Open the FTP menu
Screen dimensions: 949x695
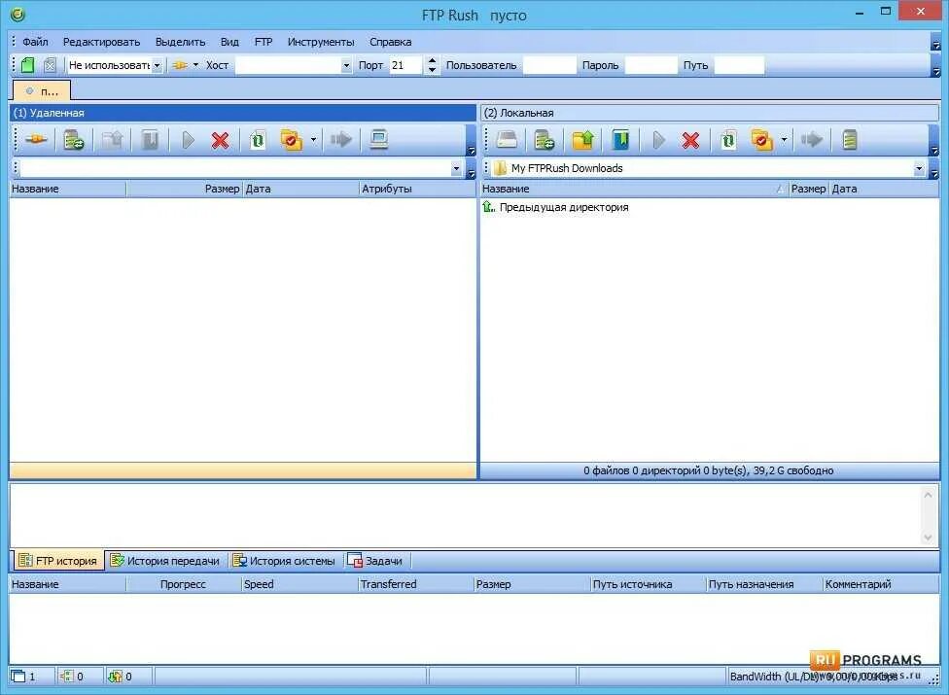264,42
